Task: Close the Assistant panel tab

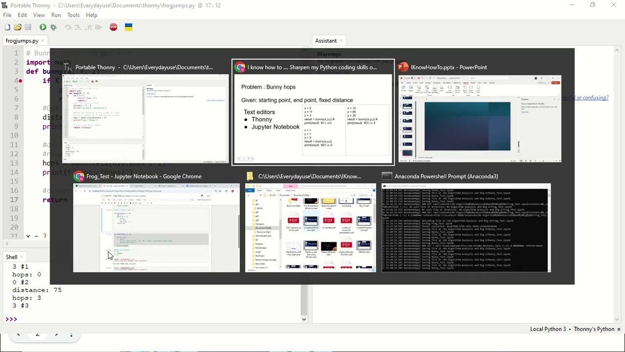Action: (341, 41)
